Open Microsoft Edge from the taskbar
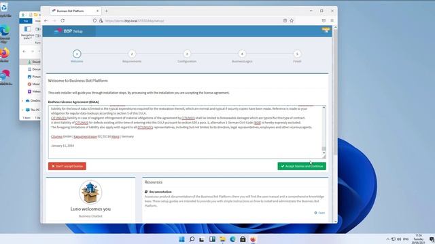 click(232, 239)
